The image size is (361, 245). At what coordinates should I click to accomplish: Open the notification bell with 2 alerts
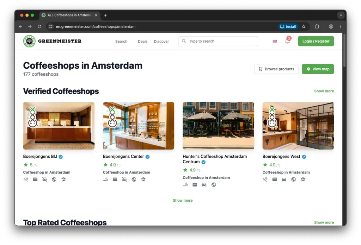pyautogui.click(x=287, y=42)
